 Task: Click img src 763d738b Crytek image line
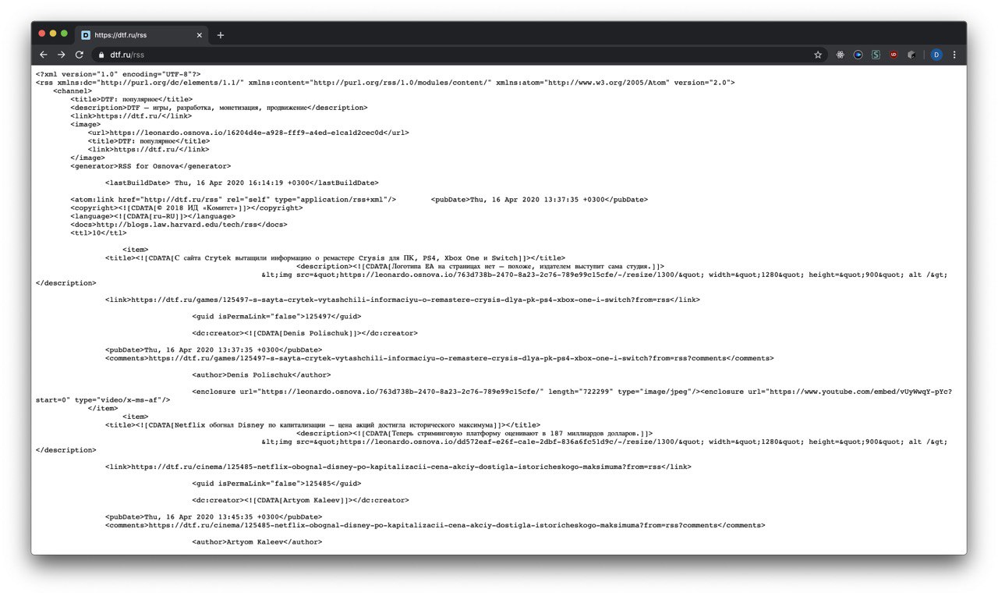click(604, 275)
